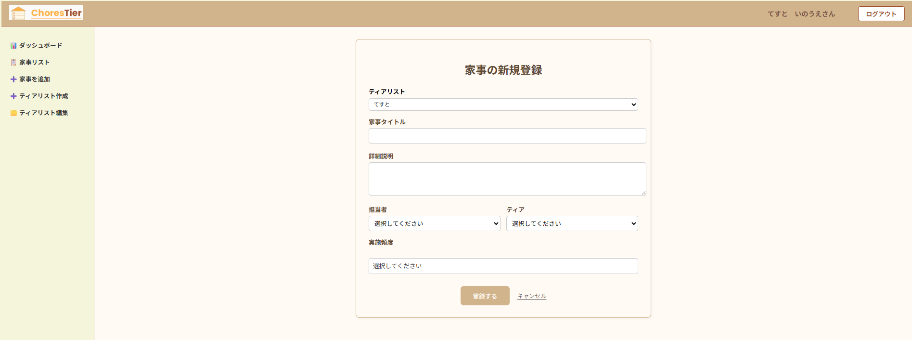Click the folder icon beside ティアリスト編集

pyautogui.click(x=13, y=113)
